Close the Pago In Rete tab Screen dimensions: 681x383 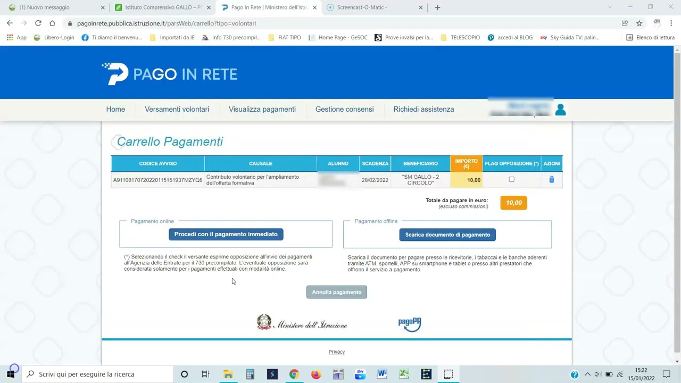tap(315, 7)
